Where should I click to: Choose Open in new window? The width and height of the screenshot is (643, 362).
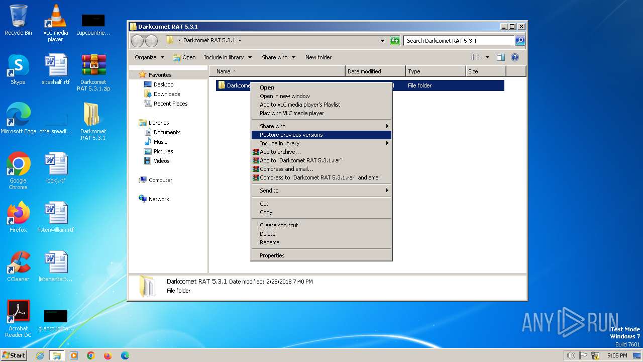(x=321, y=96)
